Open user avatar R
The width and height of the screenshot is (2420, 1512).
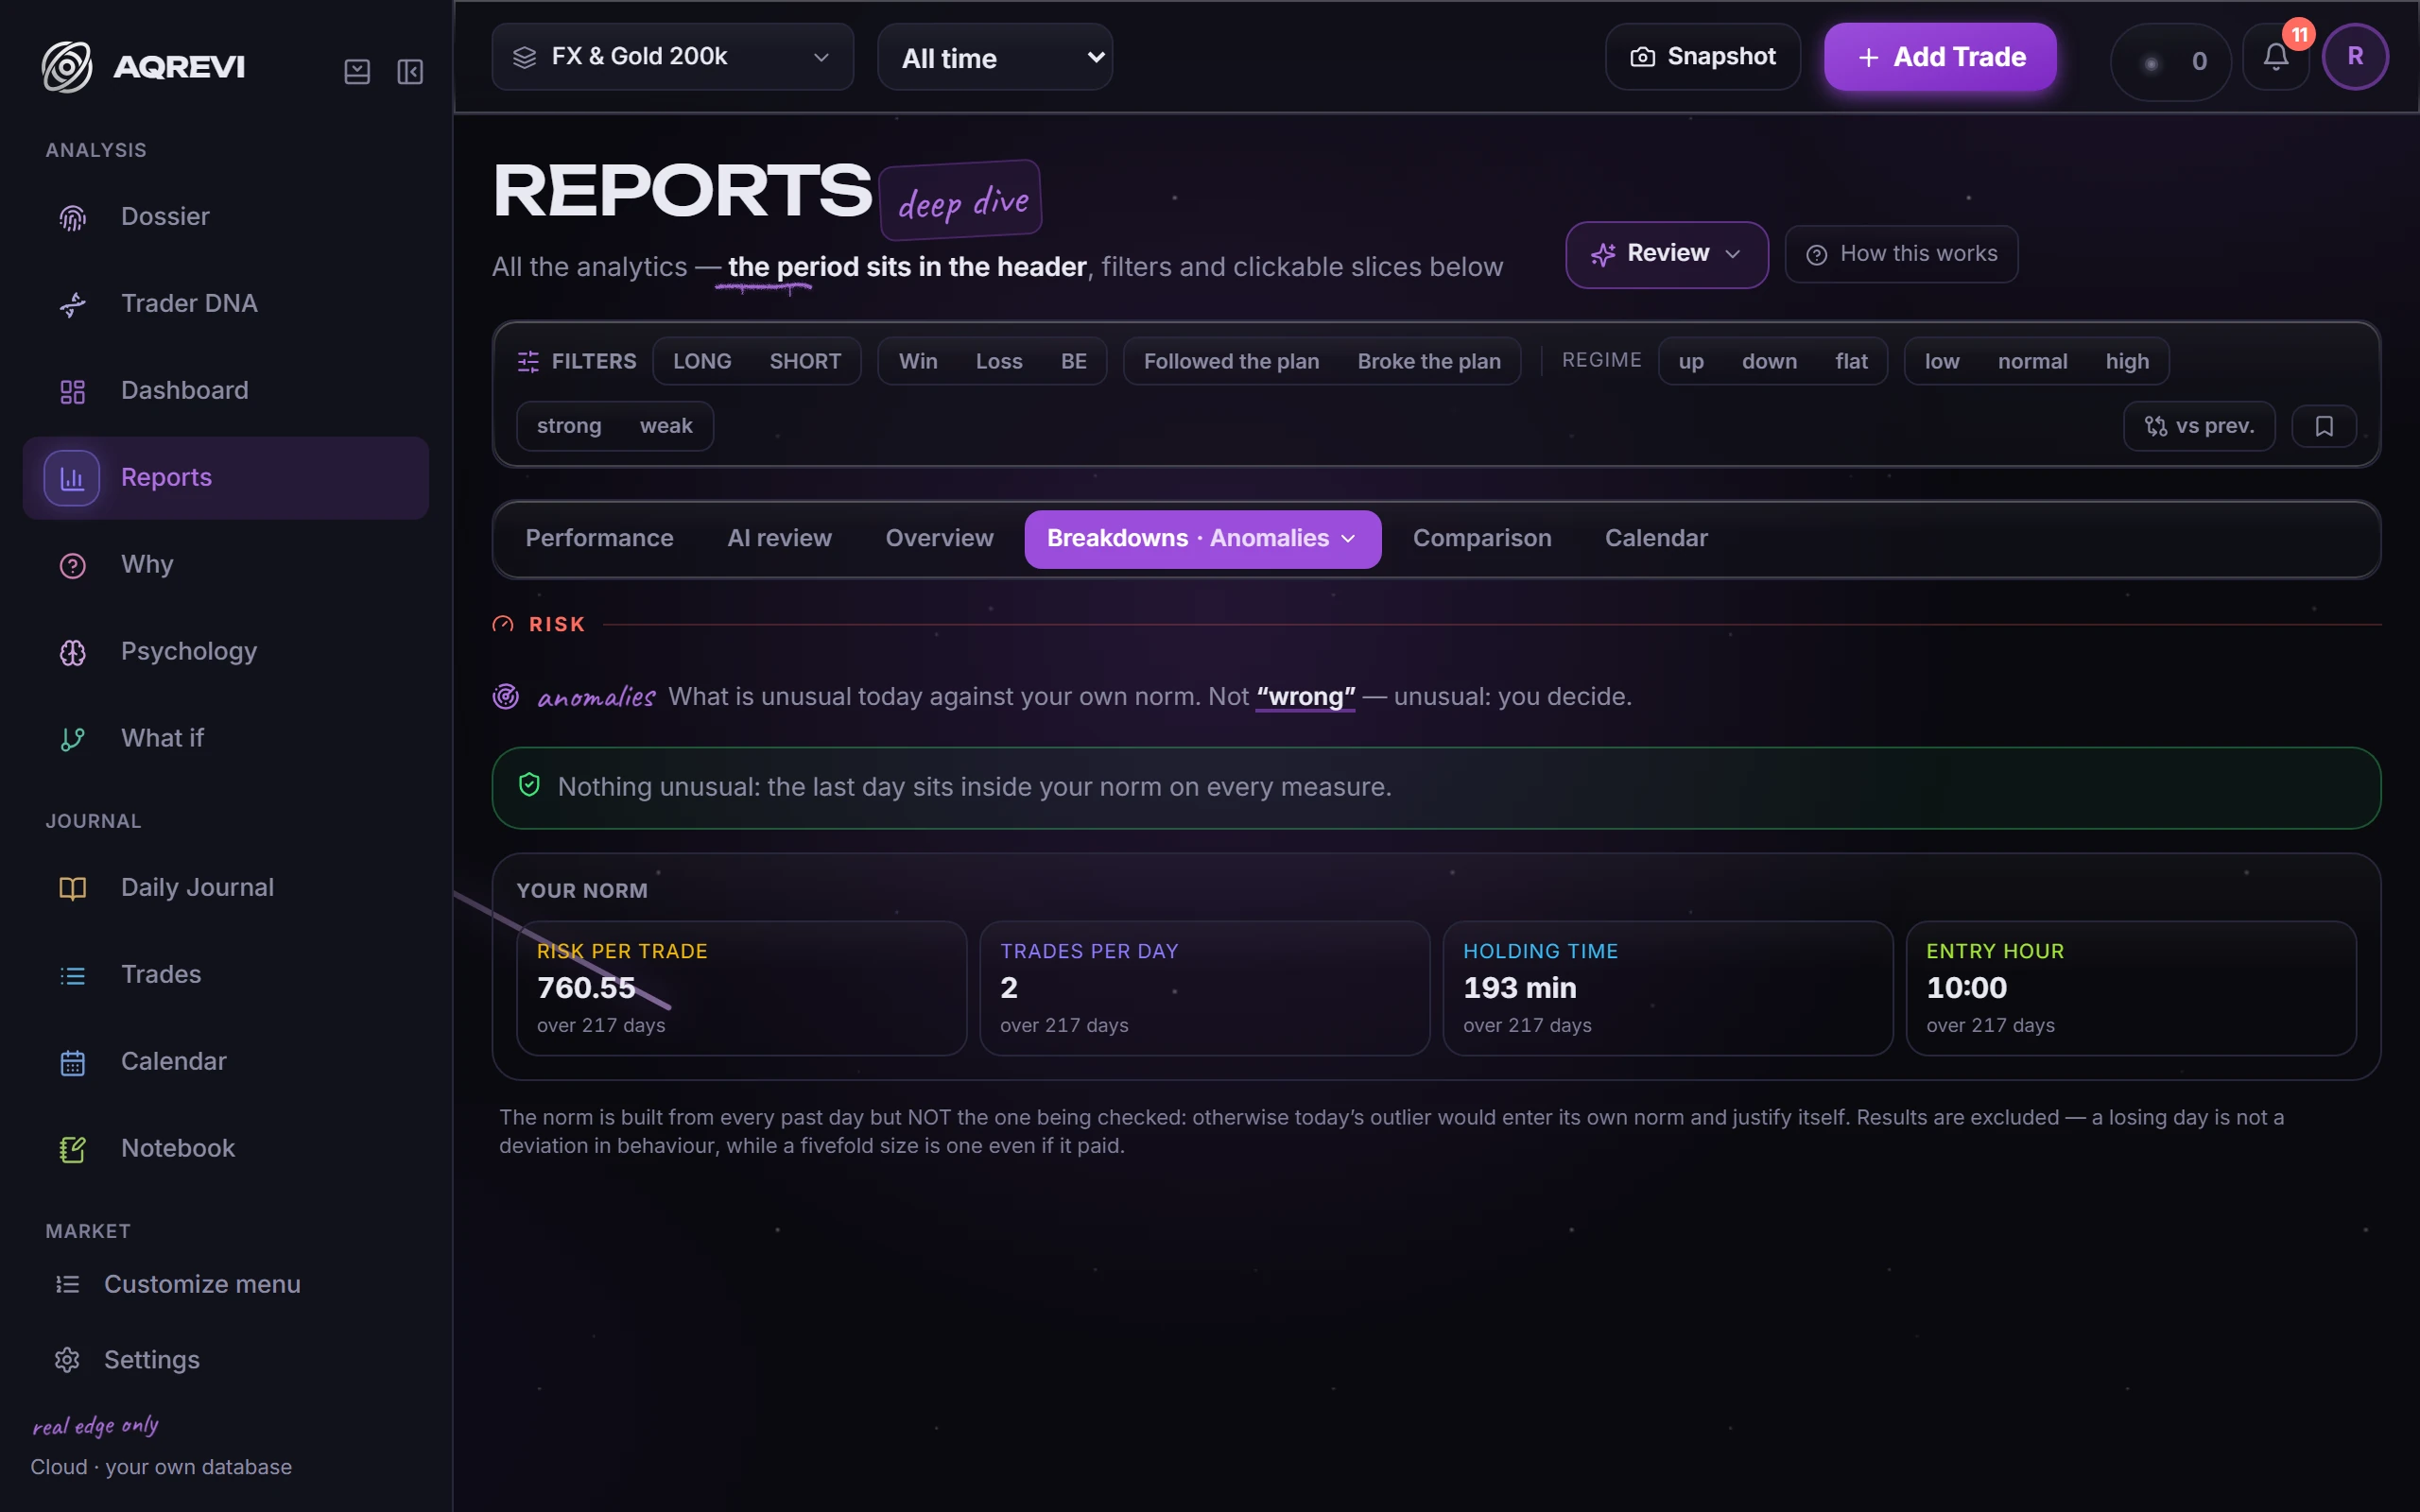tap(2355, 57)
